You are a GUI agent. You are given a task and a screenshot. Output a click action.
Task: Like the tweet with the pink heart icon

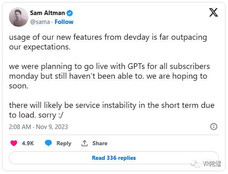click(14, 143)
